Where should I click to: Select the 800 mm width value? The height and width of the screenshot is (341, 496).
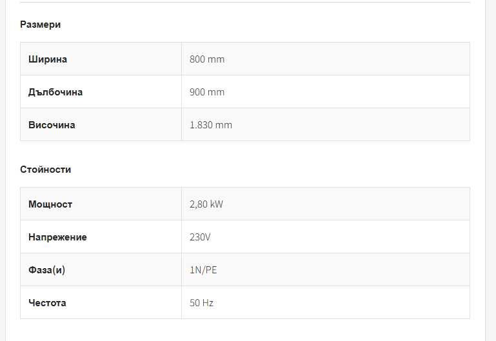point(207,59)
